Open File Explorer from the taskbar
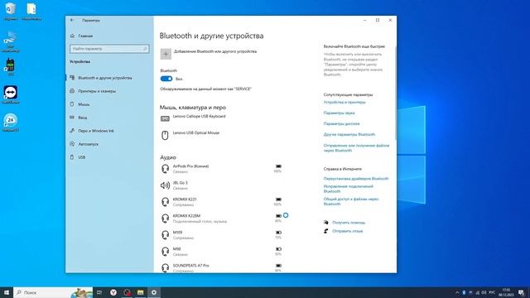Image resolution: width=530 pixels, height=298 pixels. (x=140, y=292)
